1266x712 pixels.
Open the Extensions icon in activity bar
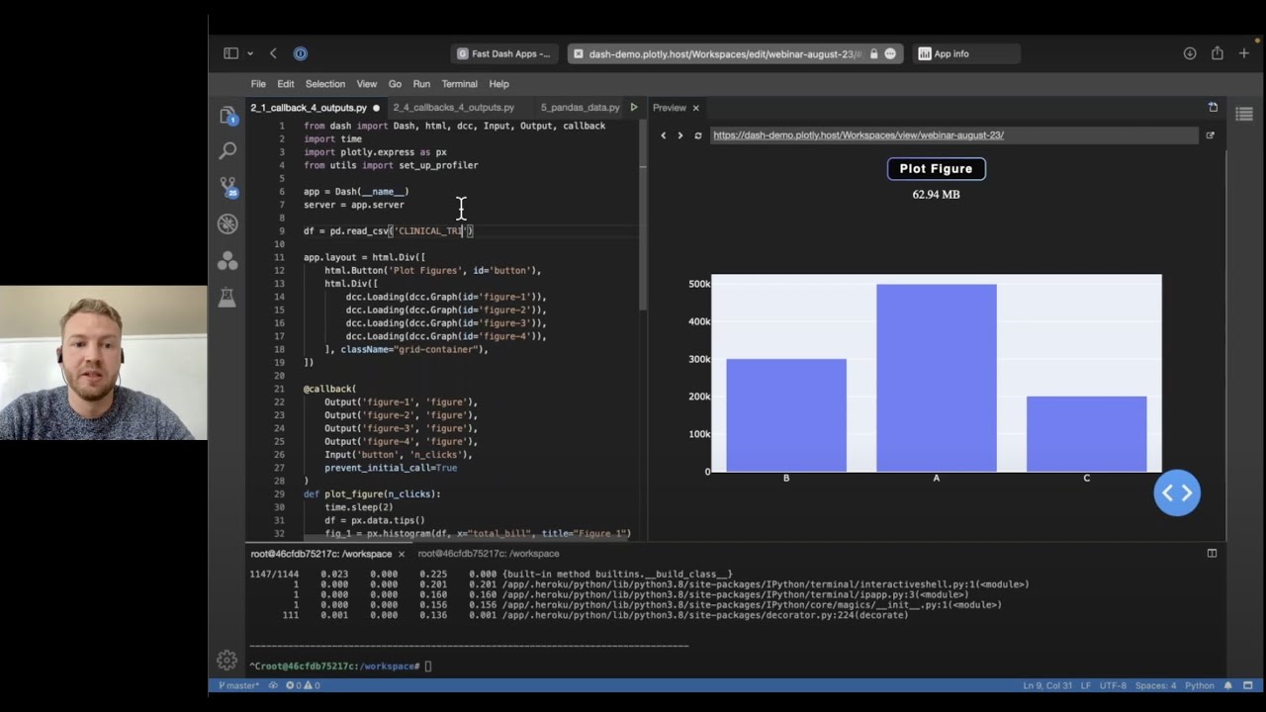227,260
